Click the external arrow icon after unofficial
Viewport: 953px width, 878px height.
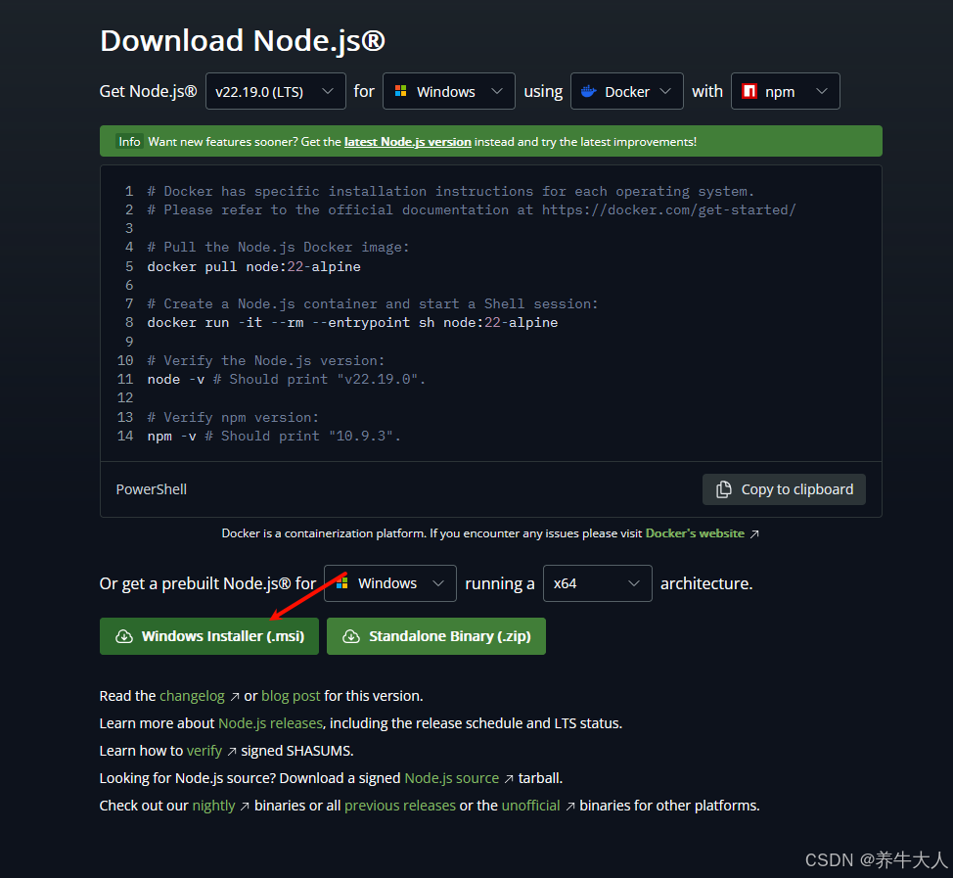pos(570,807)
